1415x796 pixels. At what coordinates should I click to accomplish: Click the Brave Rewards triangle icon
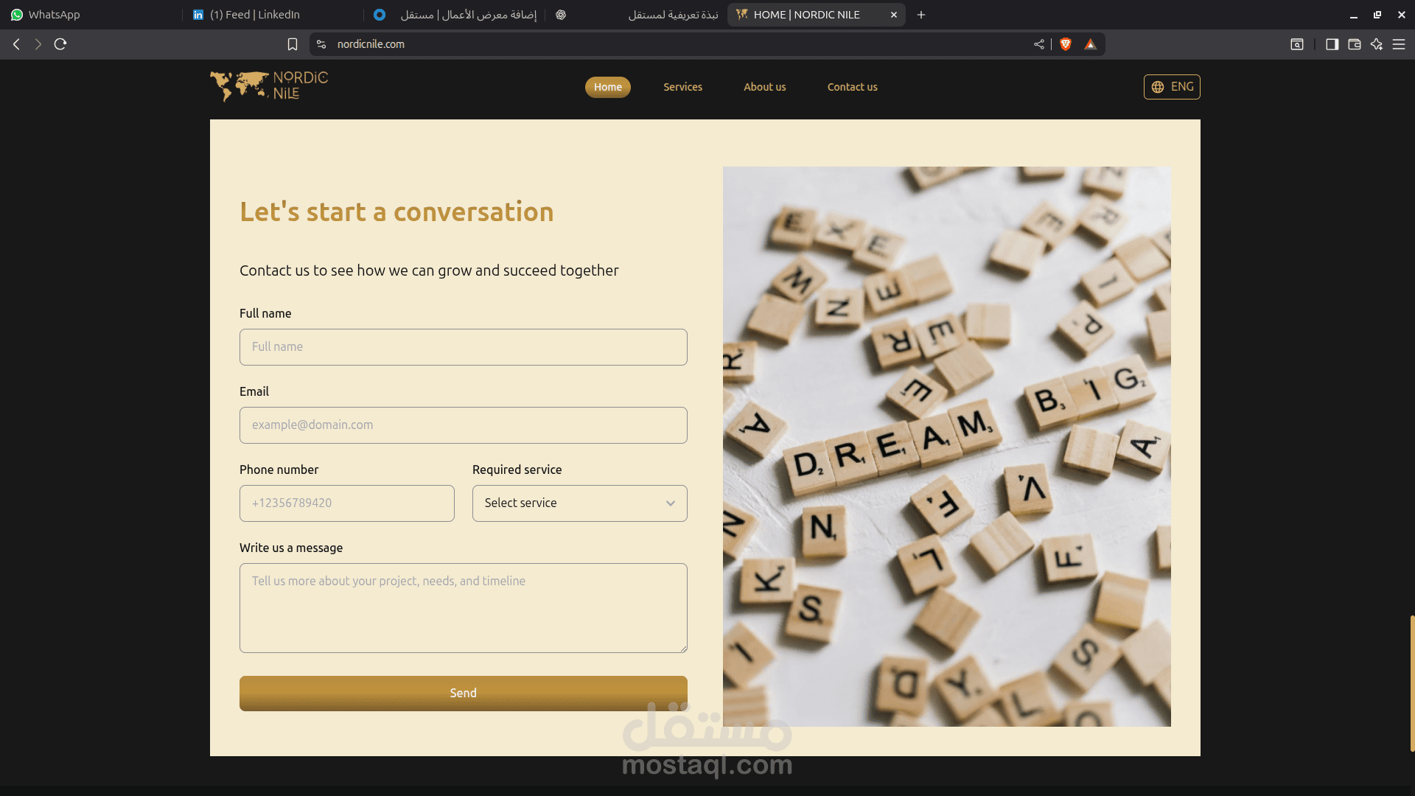tap(1091, 44)
